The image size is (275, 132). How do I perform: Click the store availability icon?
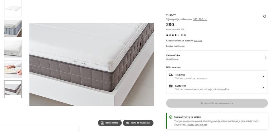[x=171, y=86]
